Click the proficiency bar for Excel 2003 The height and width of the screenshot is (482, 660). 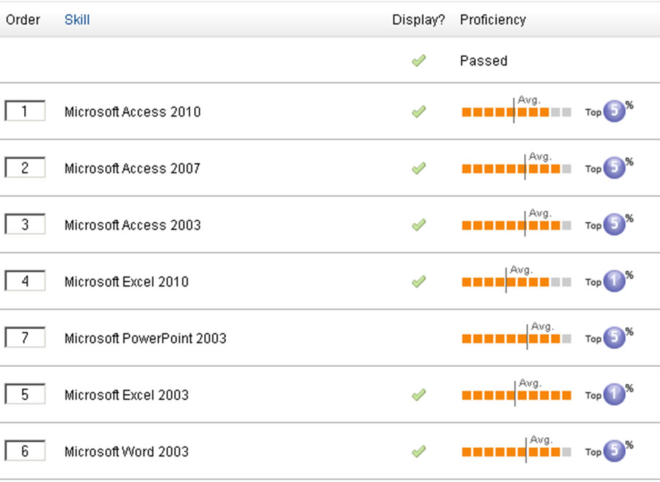point(516,395)
